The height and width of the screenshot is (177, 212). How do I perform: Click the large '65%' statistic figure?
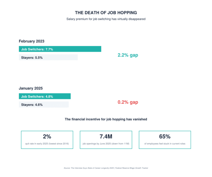(x=165, y=136)
